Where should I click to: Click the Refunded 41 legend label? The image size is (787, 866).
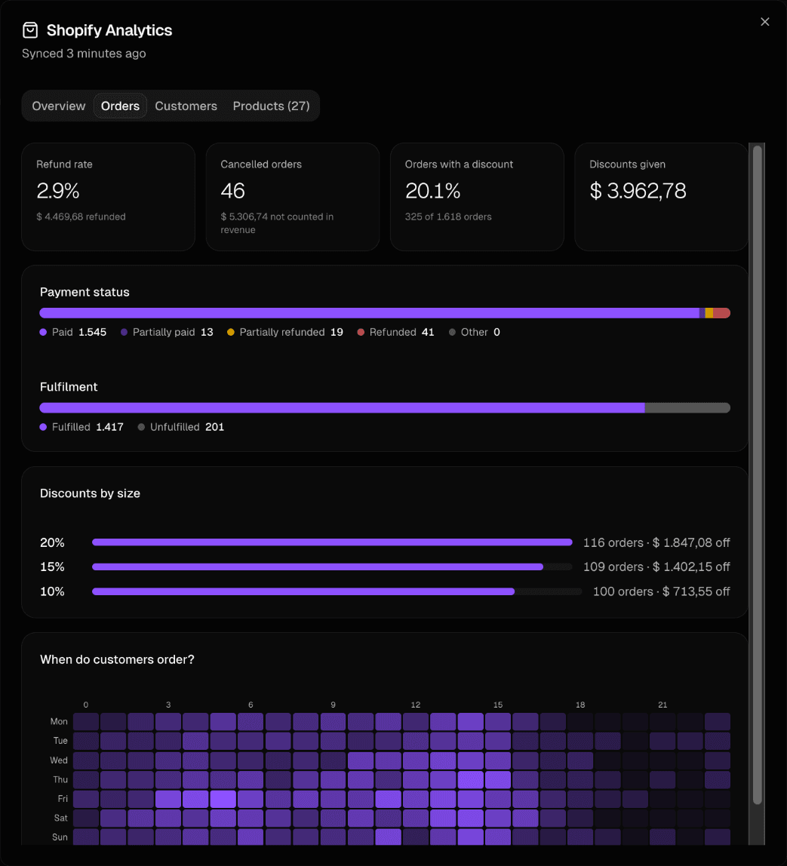[x=402, y=333]
